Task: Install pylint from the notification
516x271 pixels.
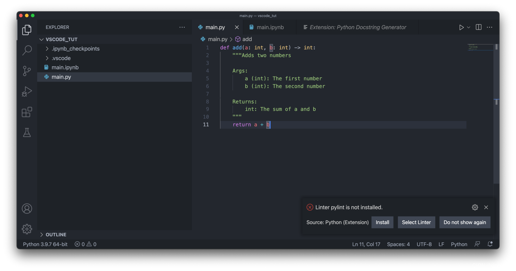Action: point(382,222)
